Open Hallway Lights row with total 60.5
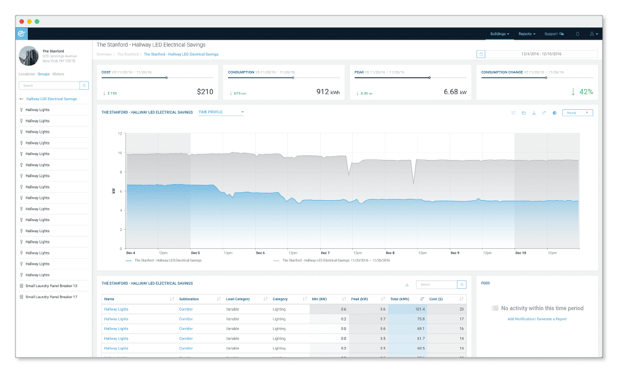The image size is (618, 373). tap(116, 348)
